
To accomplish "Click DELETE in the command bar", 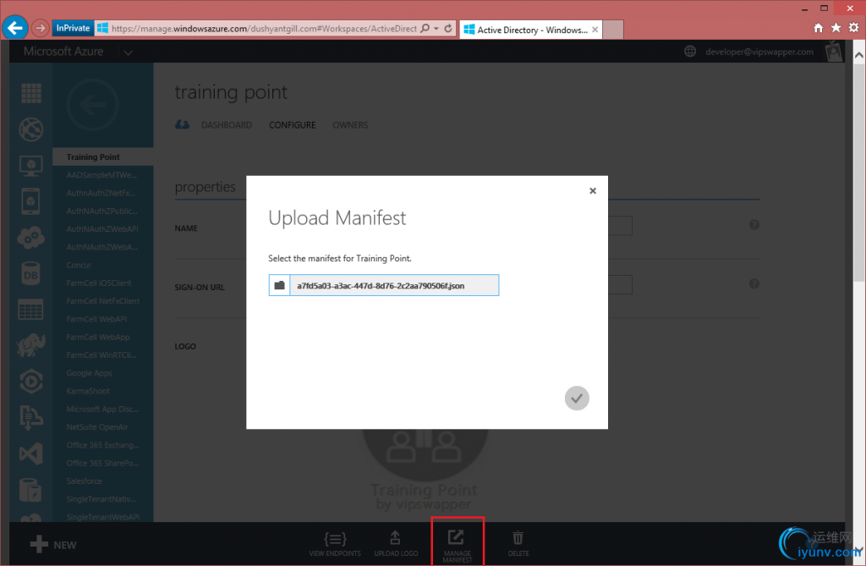I will (x=518, y=543).
